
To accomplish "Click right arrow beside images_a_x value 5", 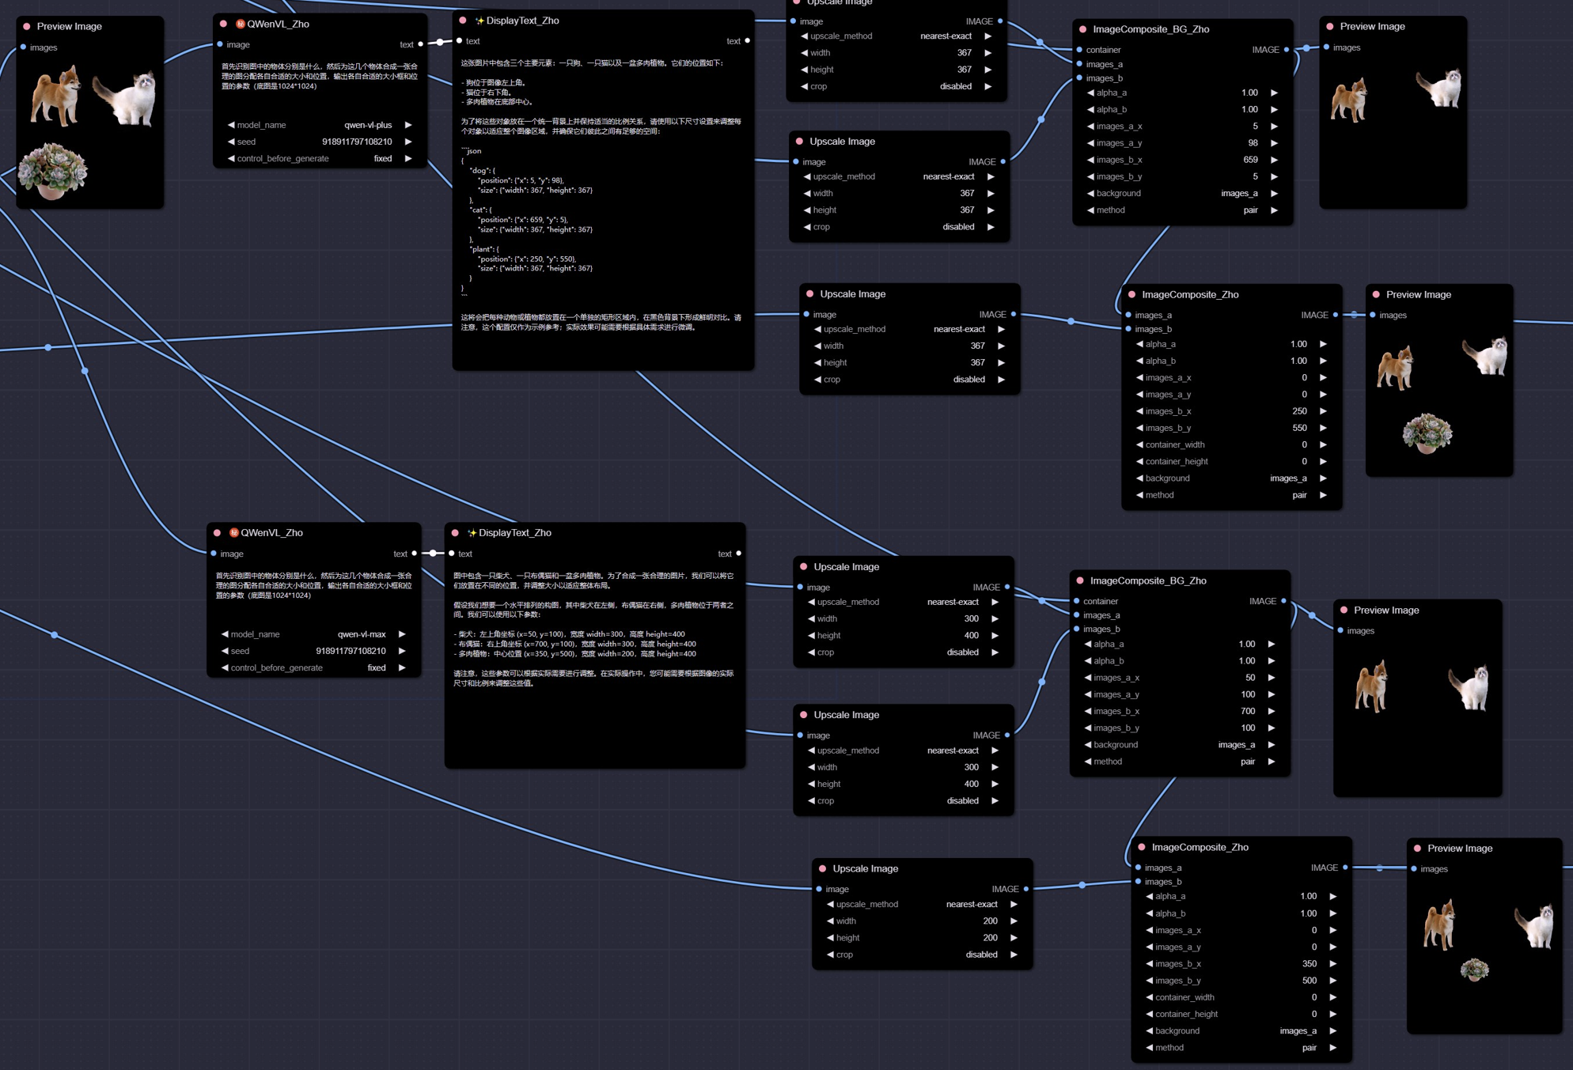I will tap(1274, 127).
